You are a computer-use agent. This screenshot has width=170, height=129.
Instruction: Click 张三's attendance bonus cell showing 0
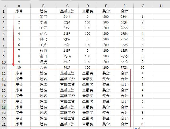click(x=88, y=17)
